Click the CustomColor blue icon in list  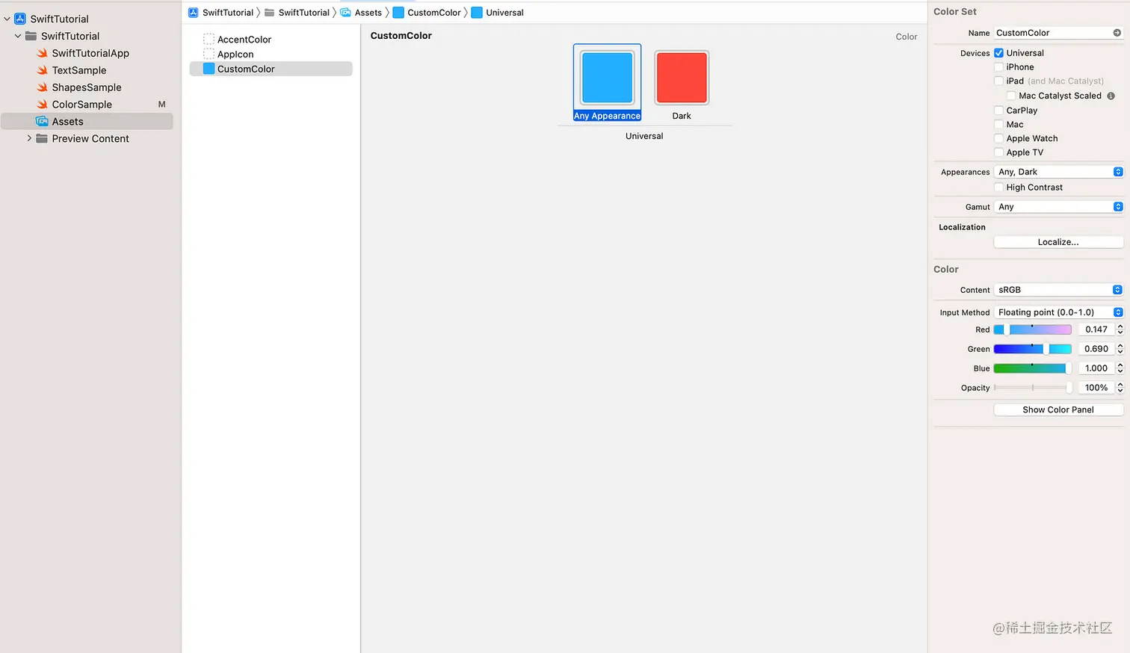209,69
